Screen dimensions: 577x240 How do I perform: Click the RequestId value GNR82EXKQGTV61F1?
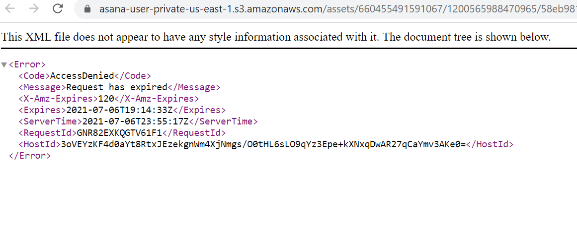click(120, 133)
